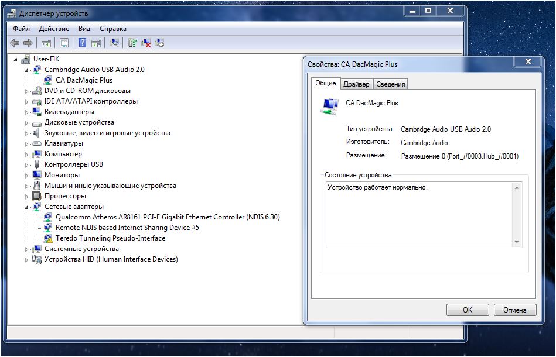This screenshot has width=556, height=357.
Task: Collapse the Сетевые адаптеры node
Action: (x=26, y=207)
